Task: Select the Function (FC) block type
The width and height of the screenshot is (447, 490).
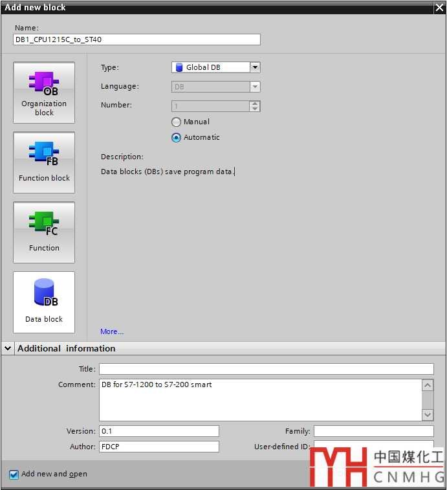Action: 44,232
